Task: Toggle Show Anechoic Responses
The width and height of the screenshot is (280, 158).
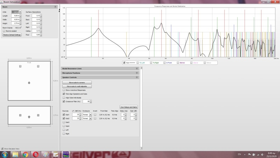Action: 63,90
